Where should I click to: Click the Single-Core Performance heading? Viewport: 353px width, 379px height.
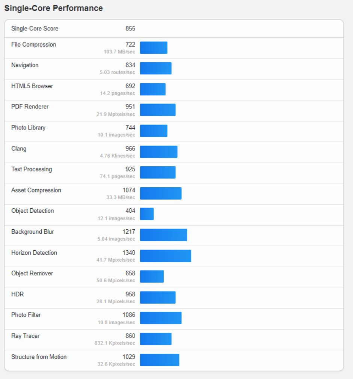[x=53, y=8]
